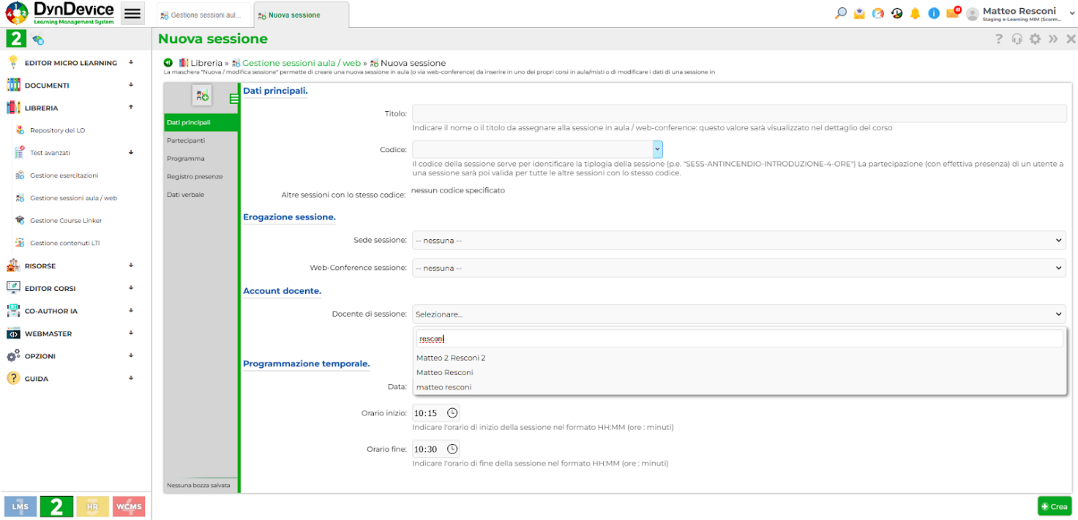The image size is (1078, 520).
Task: Open the headset support icon
Action: (1017, 39)
